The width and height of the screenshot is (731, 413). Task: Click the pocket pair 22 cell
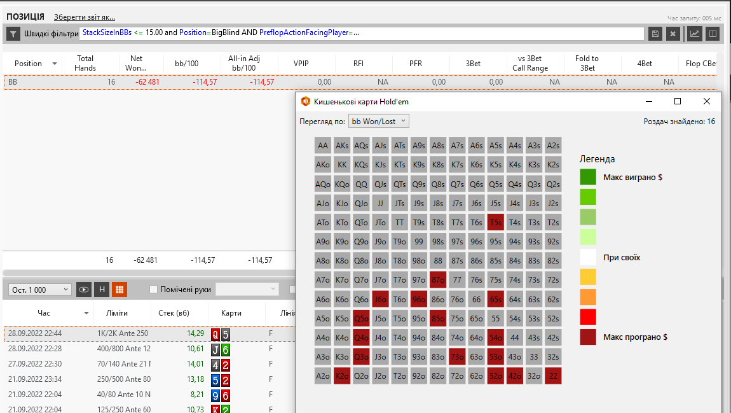(553, 375)
